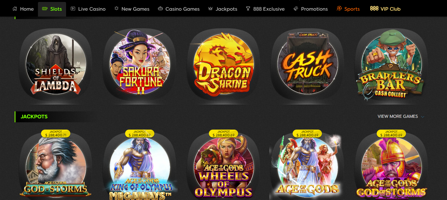The height and width of the screenshot is (200, 447).
Task: Visit the Promotions page link
Action: coord(310,9)
